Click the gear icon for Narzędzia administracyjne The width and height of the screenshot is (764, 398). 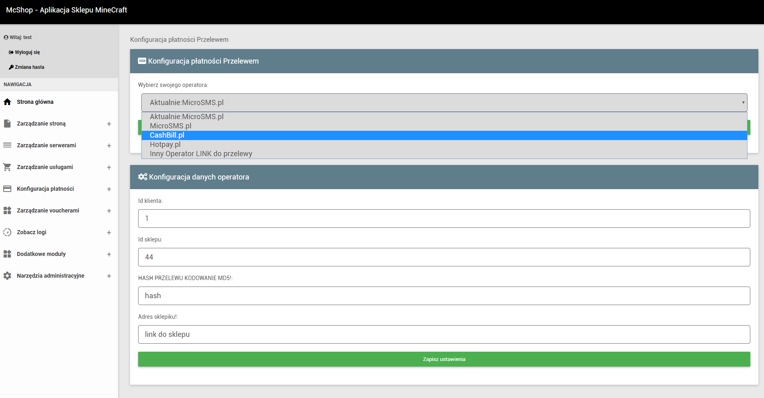[7, 276]
